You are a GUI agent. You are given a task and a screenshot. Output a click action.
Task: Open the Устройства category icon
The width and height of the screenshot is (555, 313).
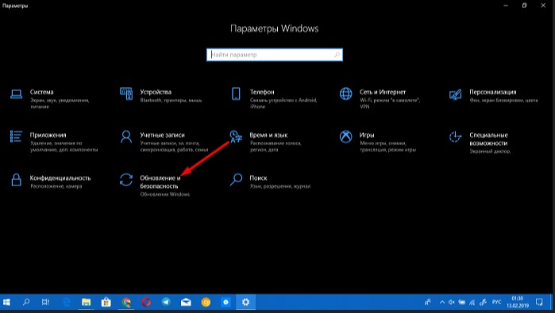pyautogui.click(x=126, y=94)
